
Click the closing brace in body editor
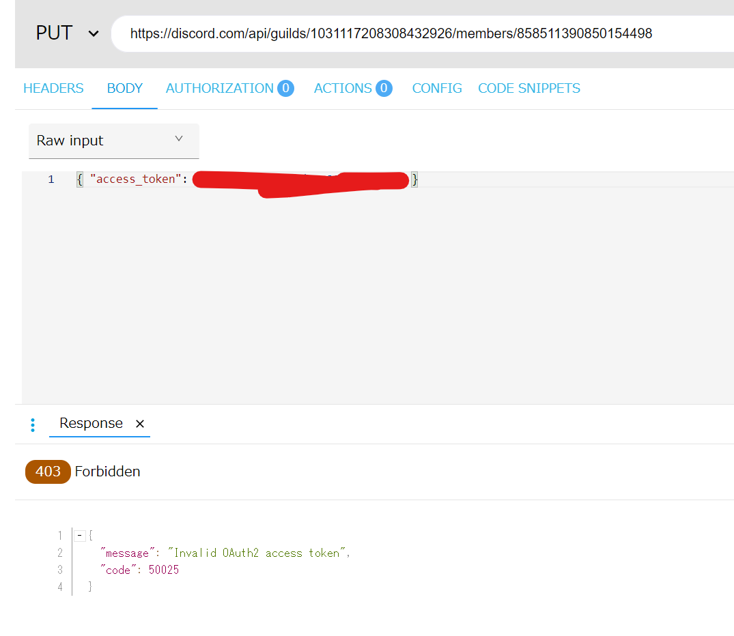pyautogui.click(x=414, y=179)
